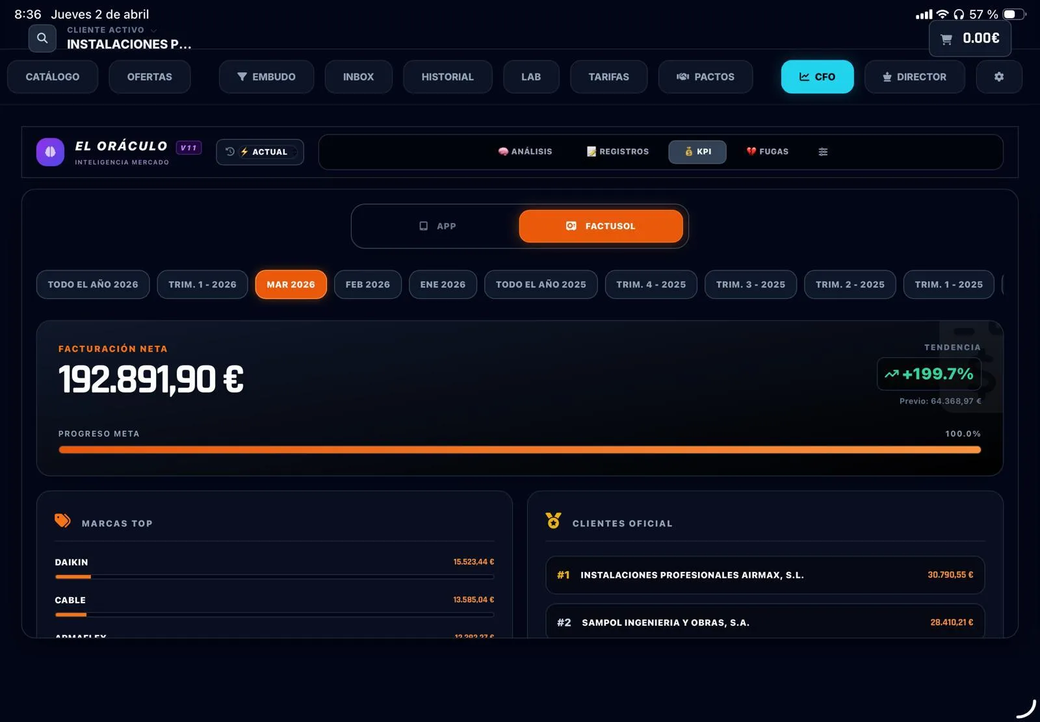
Task: Toggle the Actual mode button
Action: (260, 152)
